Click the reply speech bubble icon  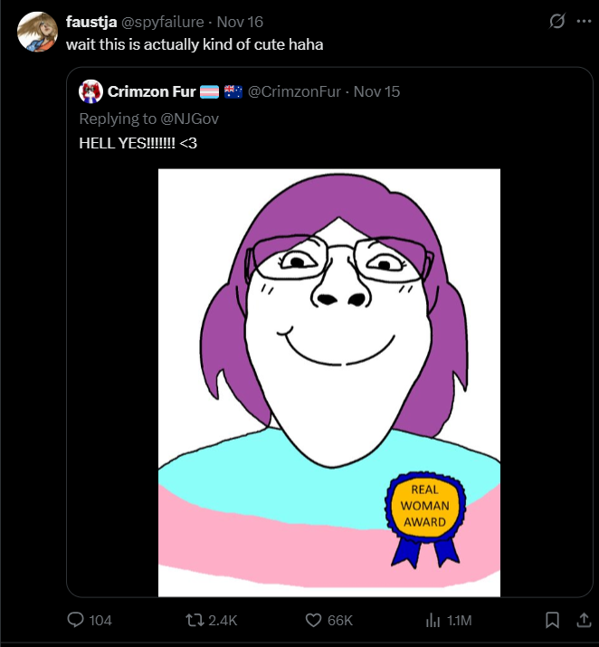tap(78, 620)
